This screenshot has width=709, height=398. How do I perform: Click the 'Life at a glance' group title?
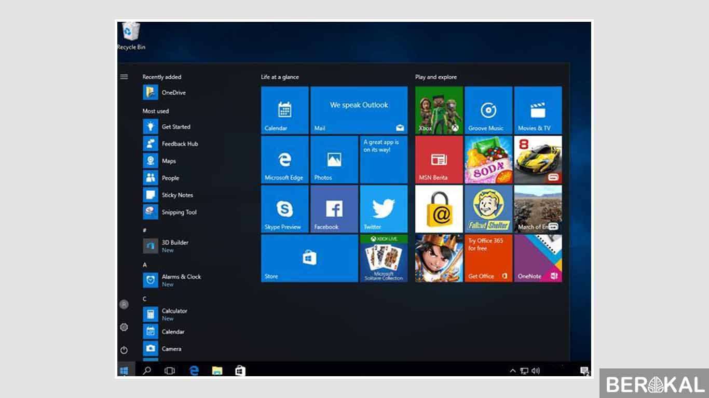click(x=280, y=77)
